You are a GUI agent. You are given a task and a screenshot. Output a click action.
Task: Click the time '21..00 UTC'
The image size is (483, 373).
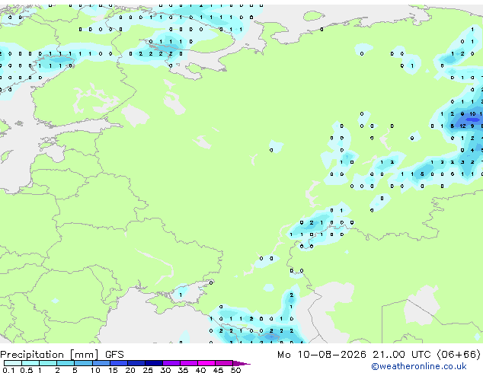point(401,355)
